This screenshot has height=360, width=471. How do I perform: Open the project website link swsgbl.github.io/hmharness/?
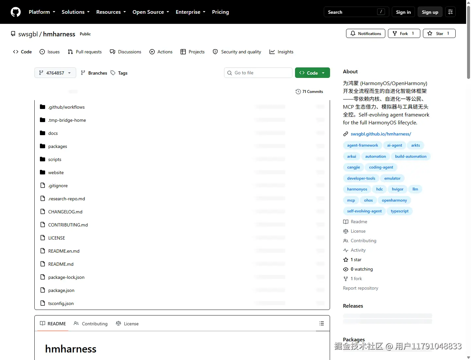click(381, 134)
